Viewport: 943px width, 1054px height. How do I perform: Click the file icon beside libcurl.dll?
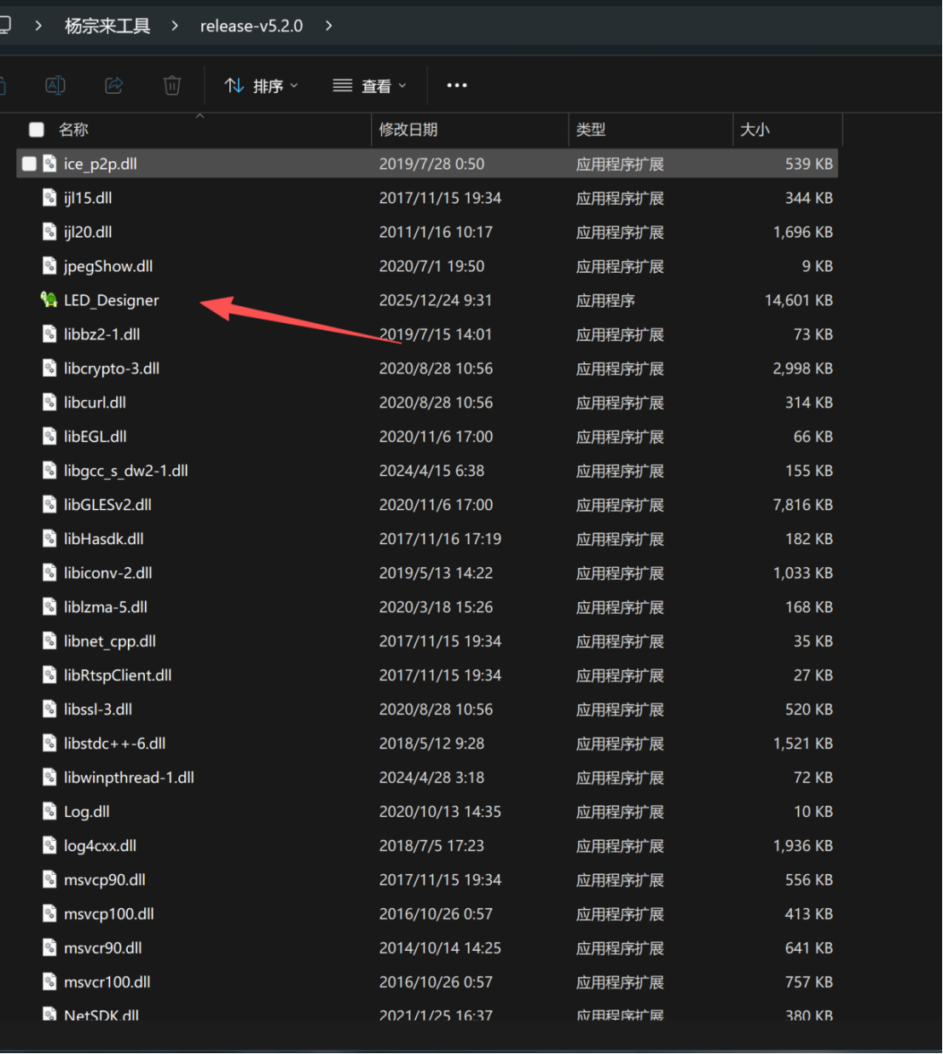click(50, 402)
